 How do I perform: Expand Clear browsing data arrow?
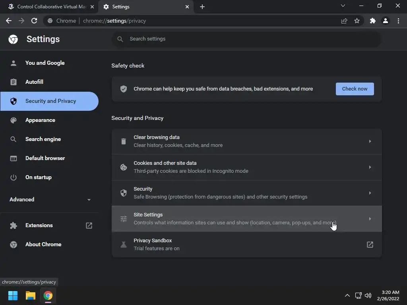pyautogui.click(x=370, y=141)
